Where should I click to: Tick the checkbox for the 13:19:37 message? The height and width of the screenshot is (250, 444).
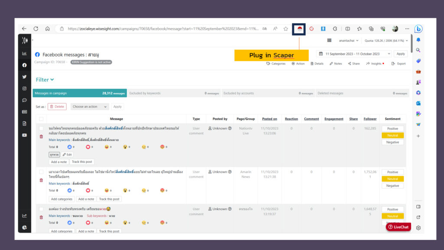(x=41, y=209)
